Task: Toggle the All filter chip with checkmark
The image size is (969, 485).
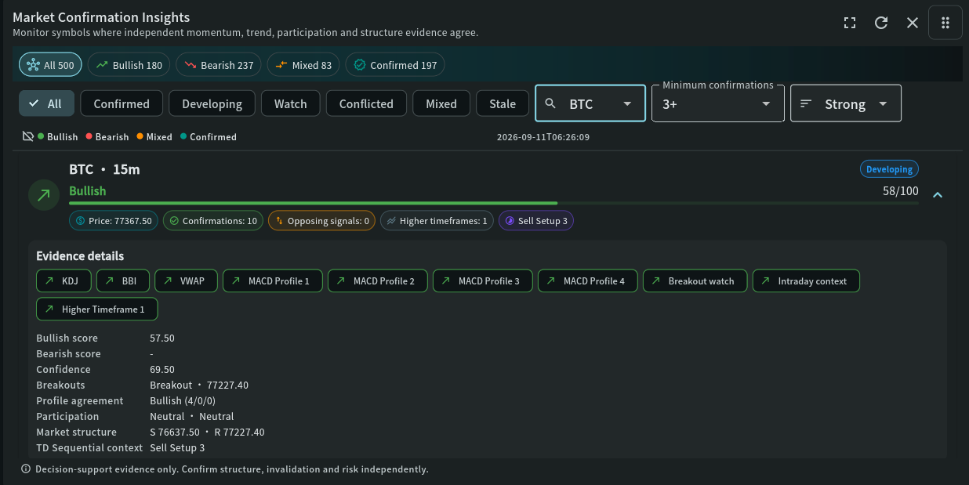Action: (46, 103)
